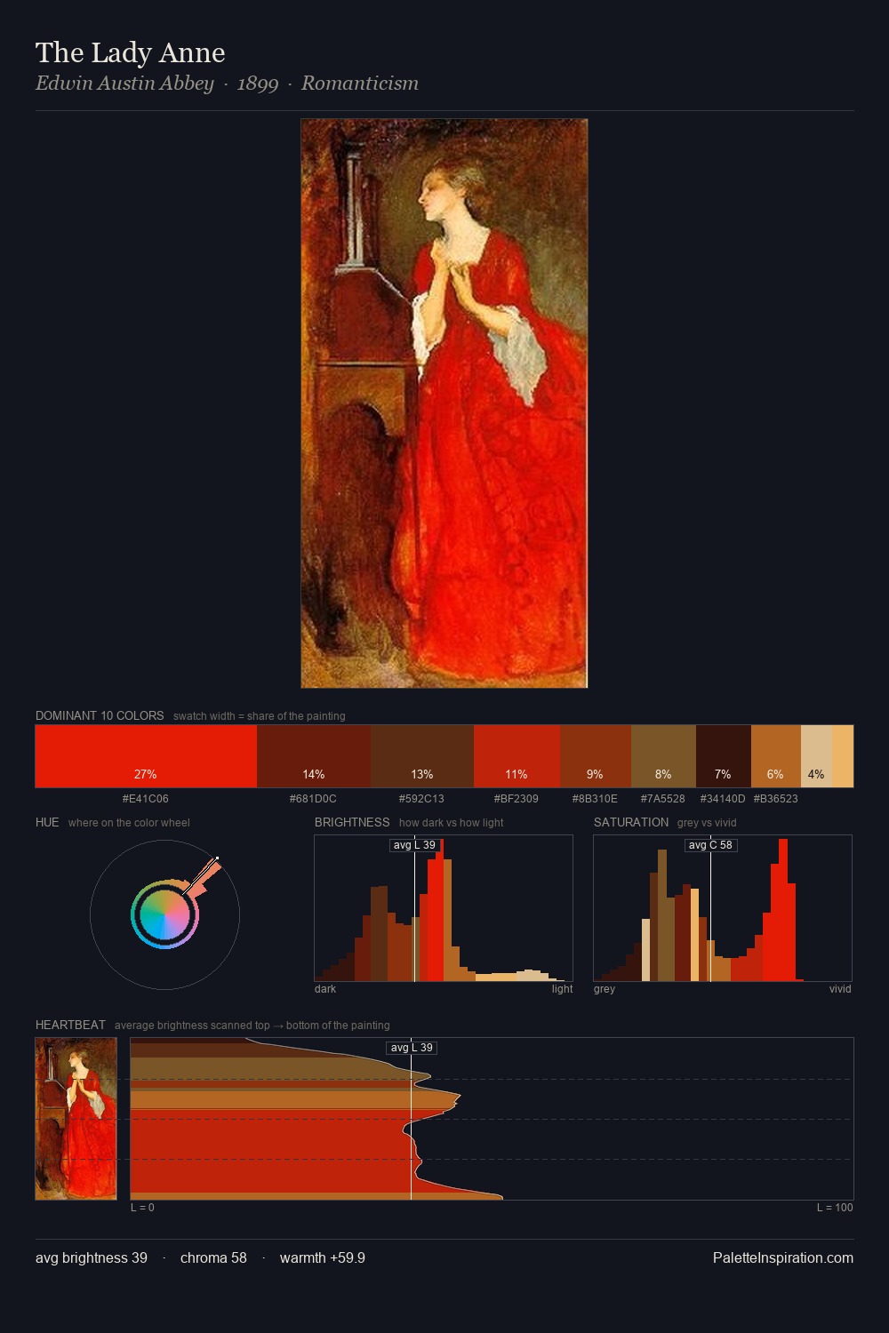Viewport: 889px width, 1333px height.
Task: Click the "vivid" axis label
Action: click(840, 989)
